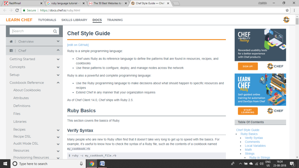
Task: Open Verify Syntax in table of contents
Action: 254,138
